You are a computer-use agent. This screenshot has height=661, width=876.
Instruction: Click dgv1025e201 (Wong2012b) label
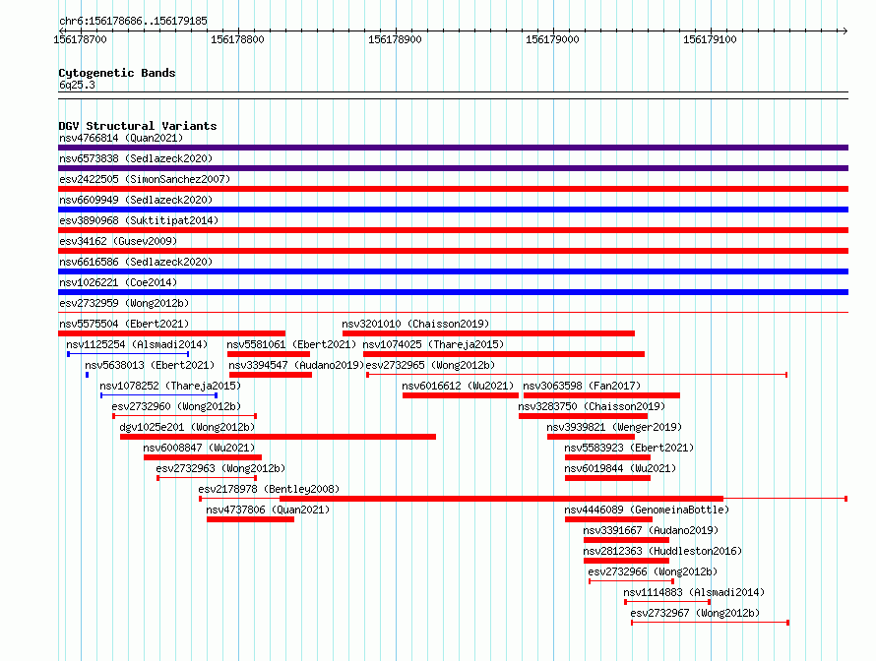(x=187, y=427)
